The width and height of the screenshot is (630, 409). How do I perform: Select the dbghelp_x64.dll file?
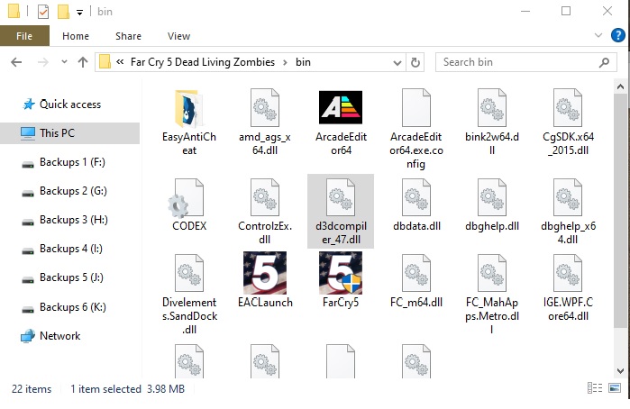[x=568, y=212]
